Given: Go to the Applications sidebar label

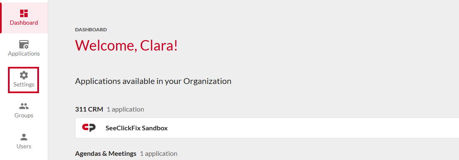Looking at the screenshot, I should click(24, 54).
